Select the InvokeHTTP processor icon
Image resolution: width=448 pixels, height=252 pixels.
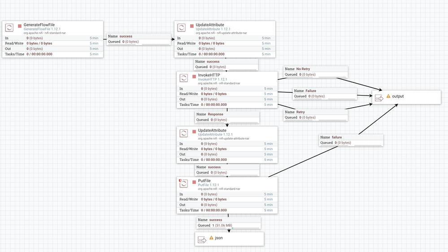click(183, 78)
